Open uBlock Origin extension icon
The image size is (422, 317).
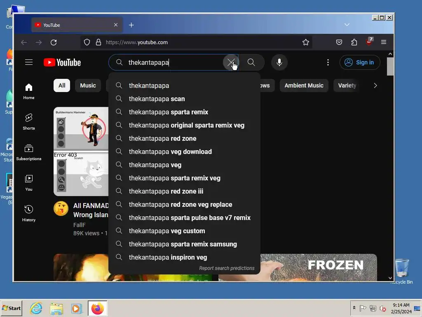tap(369, 42)
